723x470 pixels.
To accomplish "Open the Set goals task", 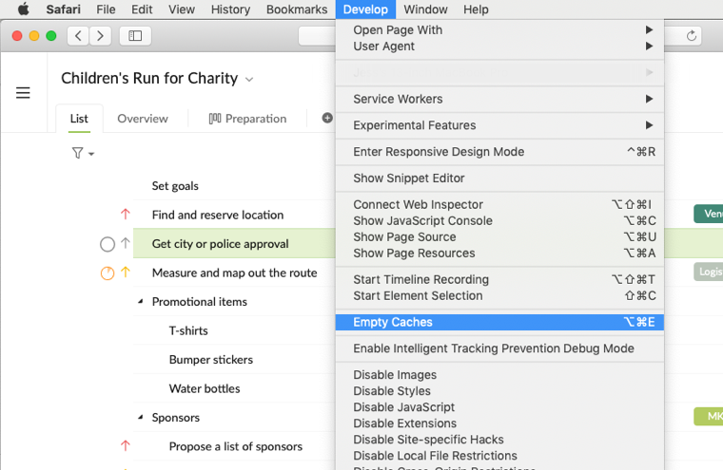I will [x=175, y=185].
